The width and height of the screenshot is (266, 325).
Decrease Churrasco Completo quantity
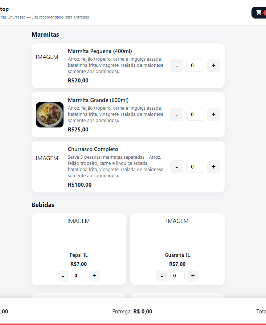(177, 167)
